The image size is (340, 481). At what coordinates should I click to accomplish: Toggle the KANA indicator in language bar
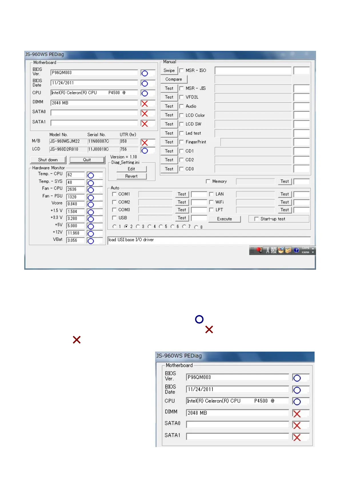305,252
